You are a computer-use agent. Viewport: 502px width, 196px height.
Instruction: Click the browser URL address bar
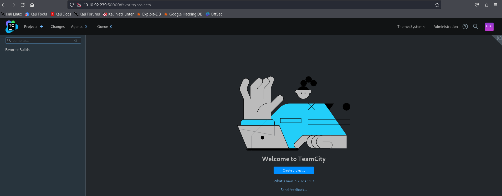tap(254, 5)
